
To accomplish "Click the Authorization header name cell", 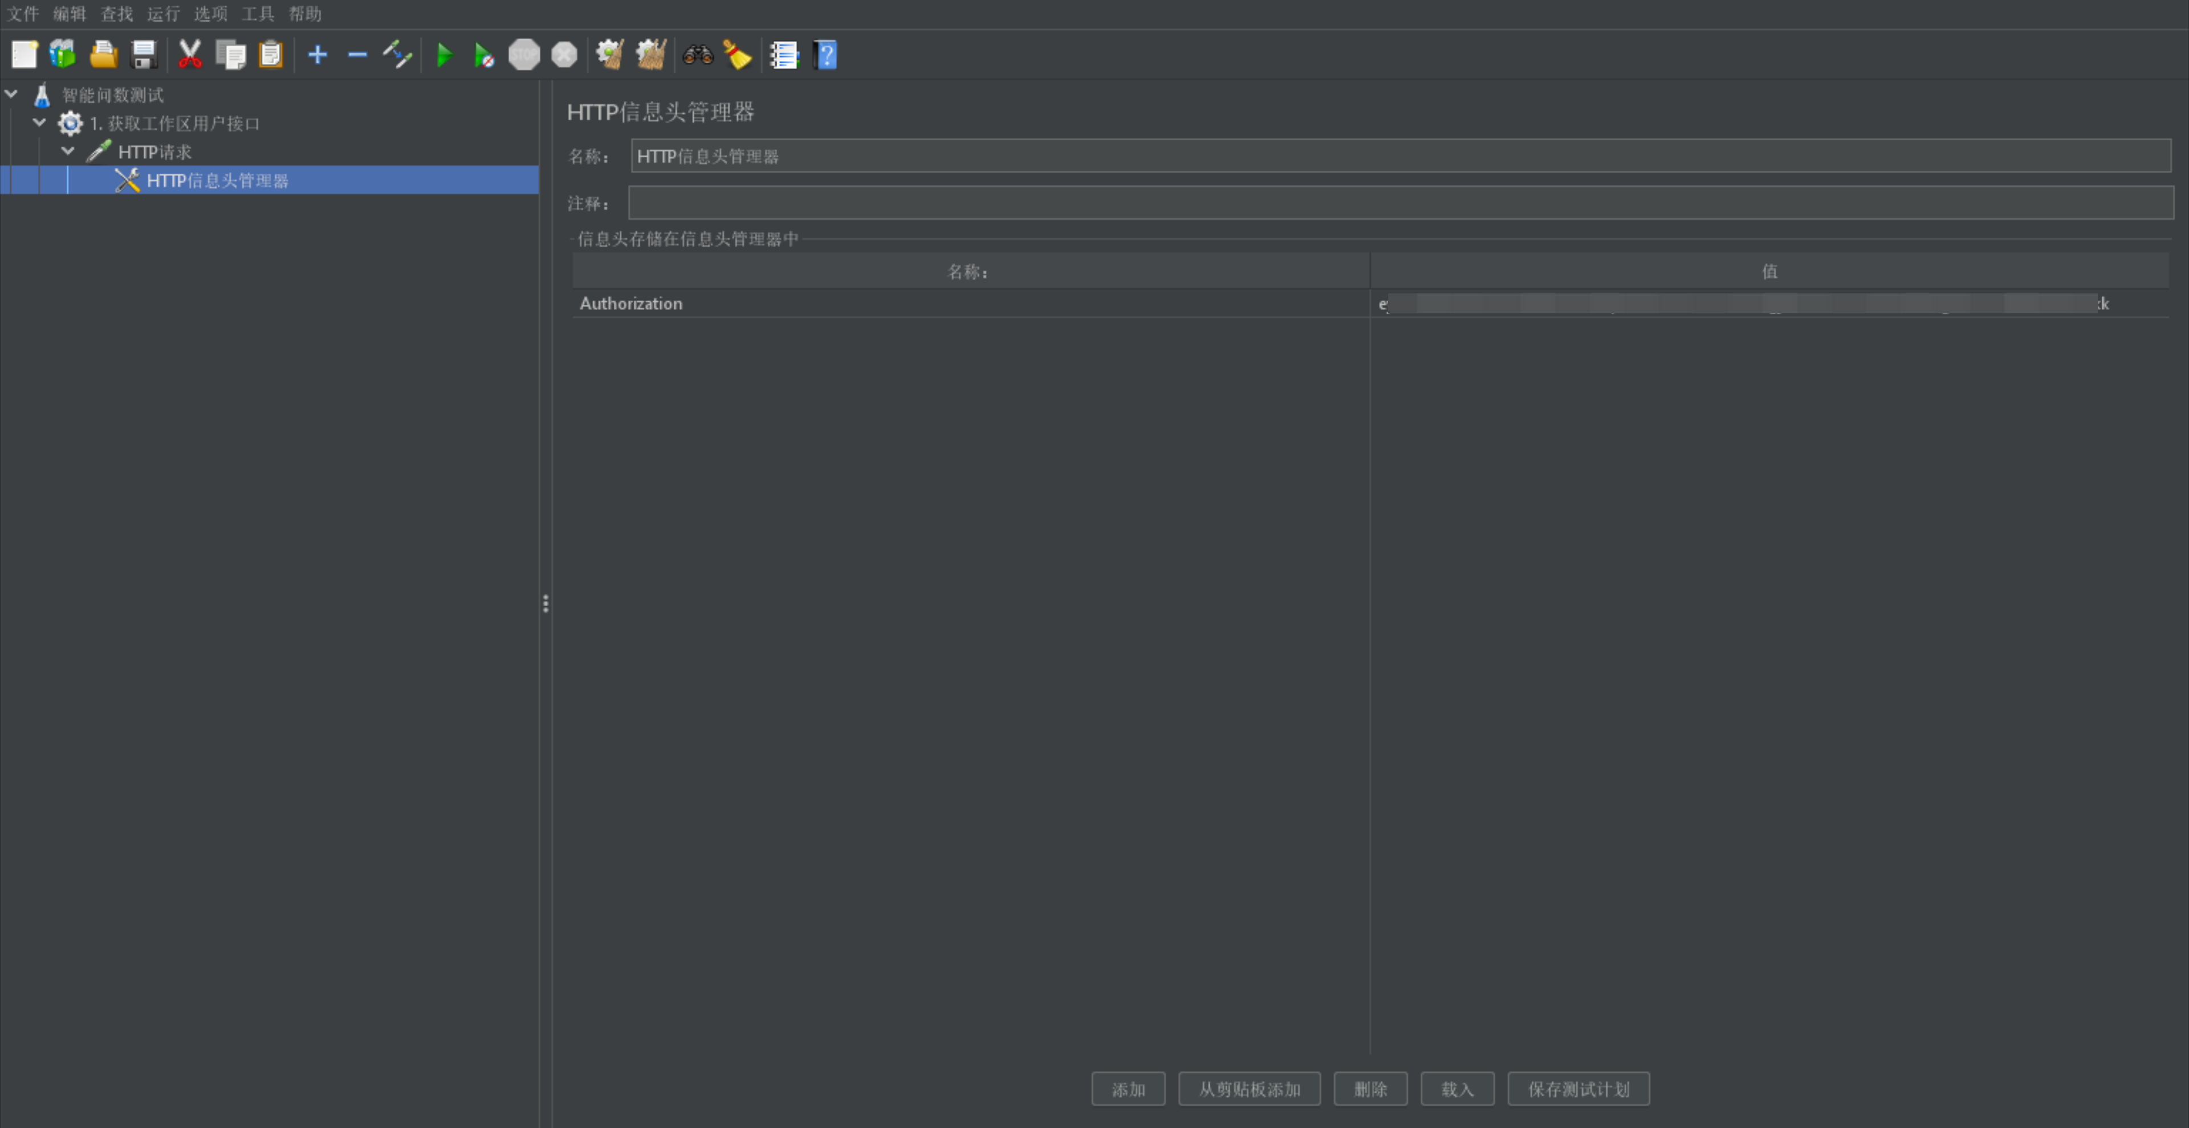I will point(970,303).
